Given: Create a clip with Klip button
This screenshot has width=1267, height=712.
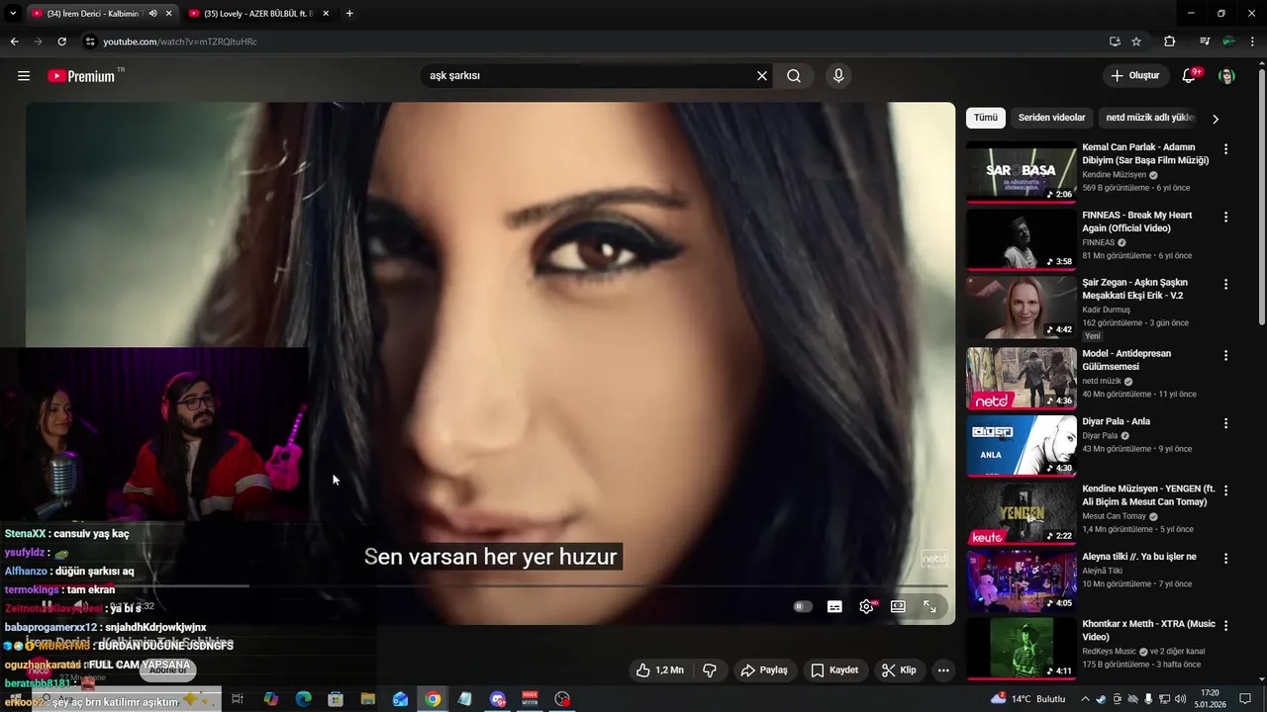Looking at the screenshot, I should point(900,669).
